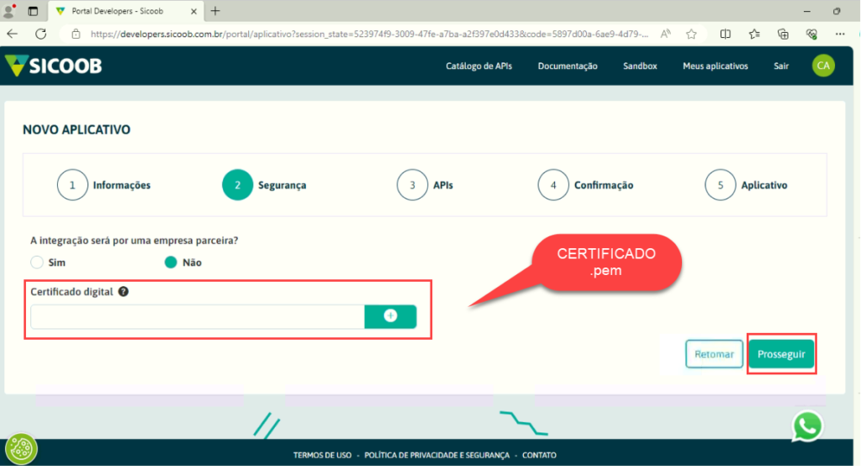The width and height of the screenshot is (861, 466).
Task: Select step 2 Segurança
Action: coord(264,185)
